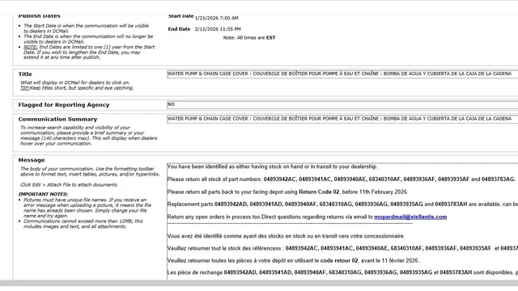Screen dimensions: 518x291
Task: Click the bold 'Return Code 02' text
Action: point(319,192)
